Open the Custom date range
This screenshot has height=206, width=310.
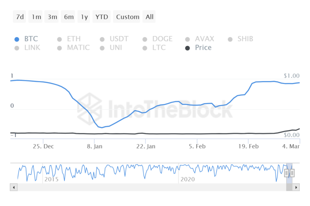[x=127, y=17]
